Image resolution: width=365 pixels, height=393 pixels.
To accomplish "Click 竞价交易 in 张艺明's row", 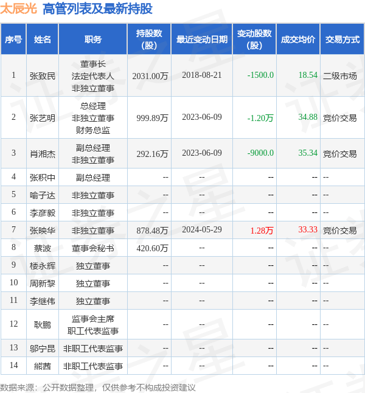I will click(x=339, y=117).
